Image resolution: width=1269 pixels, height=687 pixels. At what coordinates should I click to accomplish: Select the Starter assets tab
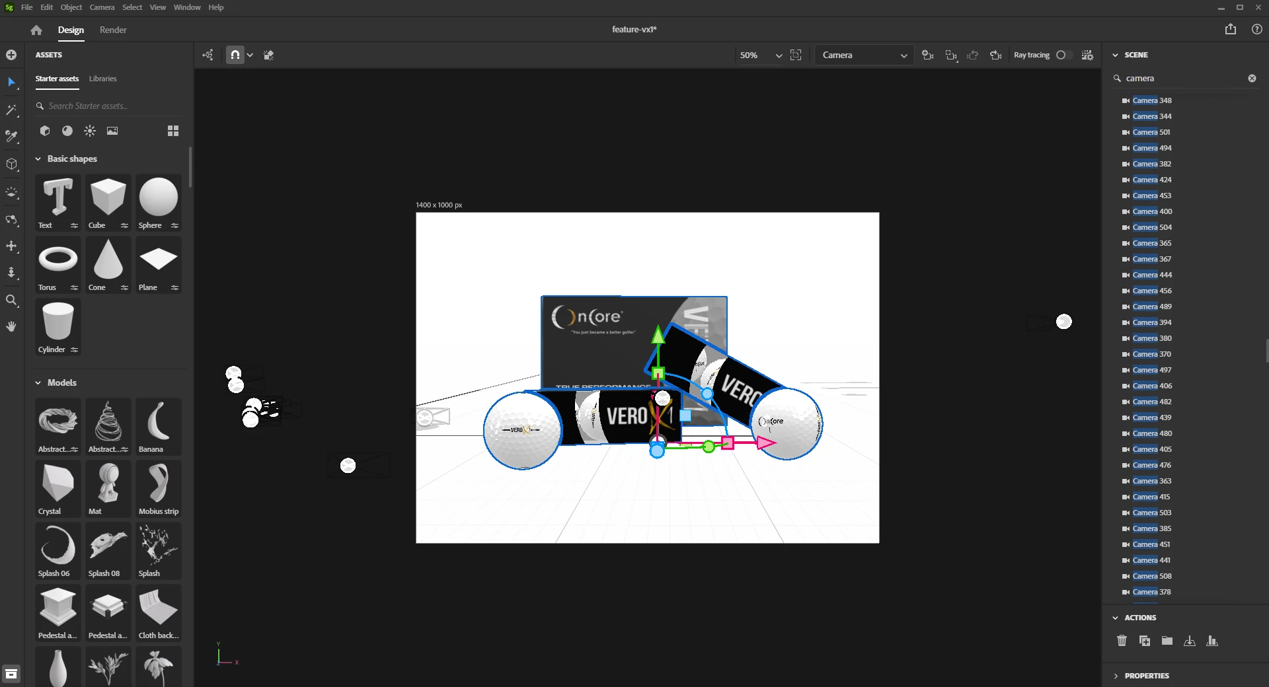click(x=57, y=79)
